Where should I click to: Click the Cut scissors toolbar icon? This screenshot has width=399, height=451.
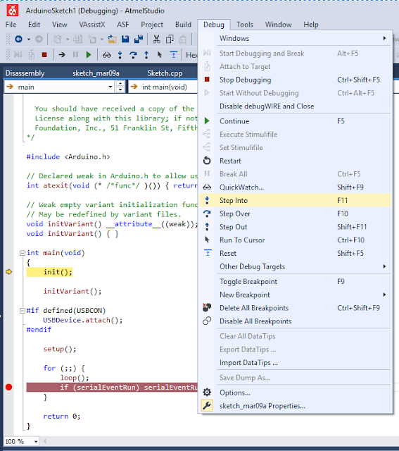click(x=156, y=39)
